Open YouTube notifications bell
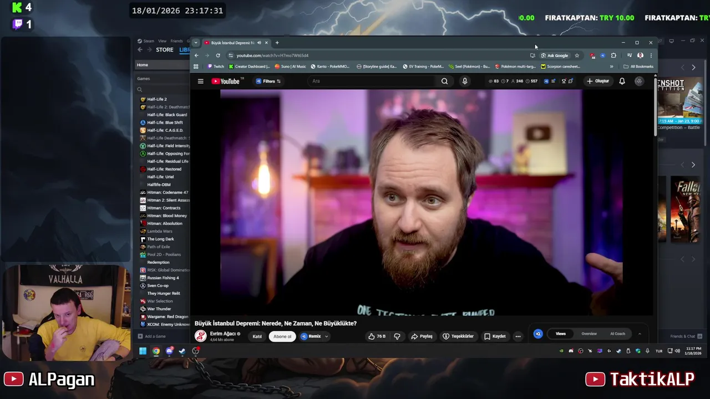This screenshot has height=399, width=710. pos(622,81)
